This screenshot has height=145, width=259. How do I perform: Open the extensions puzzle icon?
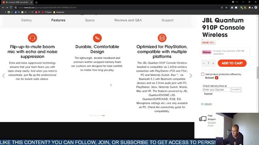coord(250,8)
